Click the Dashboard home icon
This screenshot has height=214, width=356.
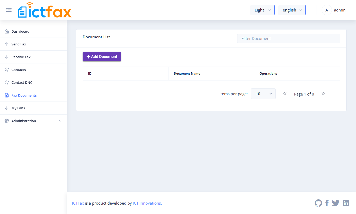point(7,31)
